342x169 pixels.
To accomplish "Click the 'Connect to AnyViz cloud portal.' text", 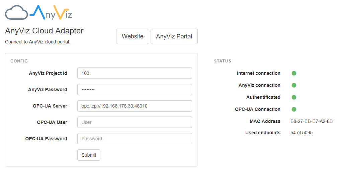I will [x=37, y=42].
